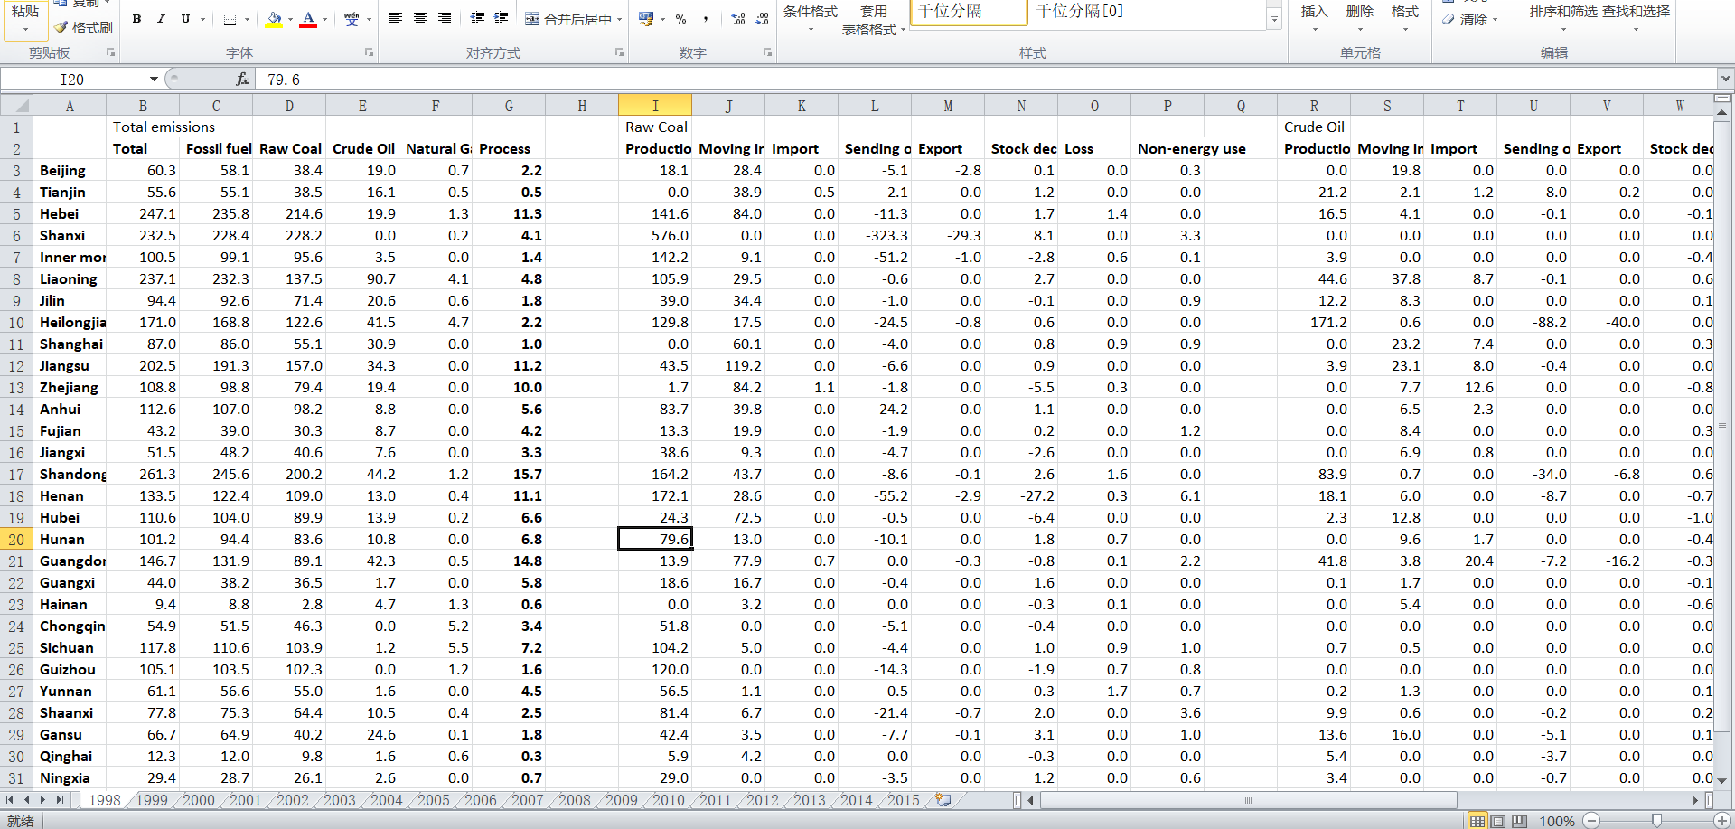Screen dimensions: 1735x829
Task: Open the 查找和选择 find and select menu
Action: tap(1636, 18)
